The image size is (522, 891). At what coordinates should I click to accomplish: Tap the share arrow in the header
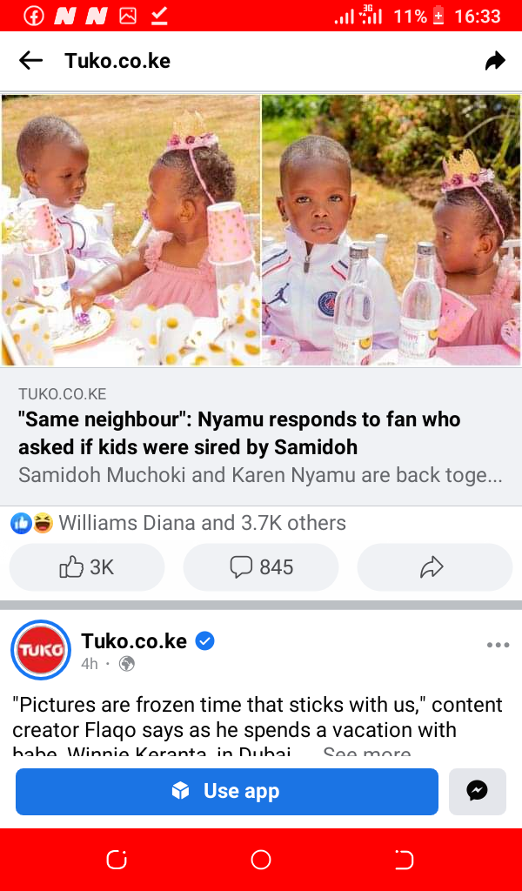pos(495,60)
